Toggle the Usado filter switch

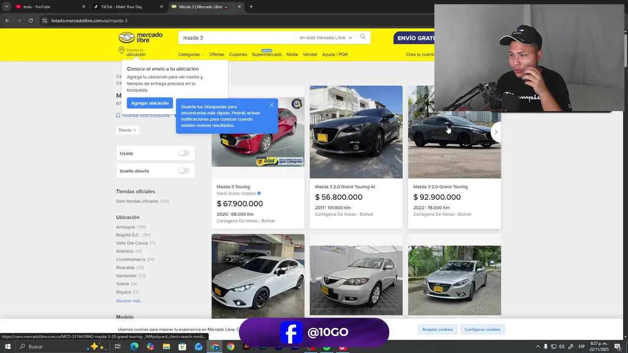(183, 153)
